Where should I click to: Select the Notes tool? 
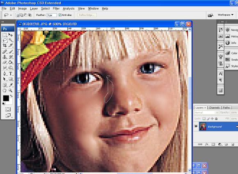click(5, 85)
